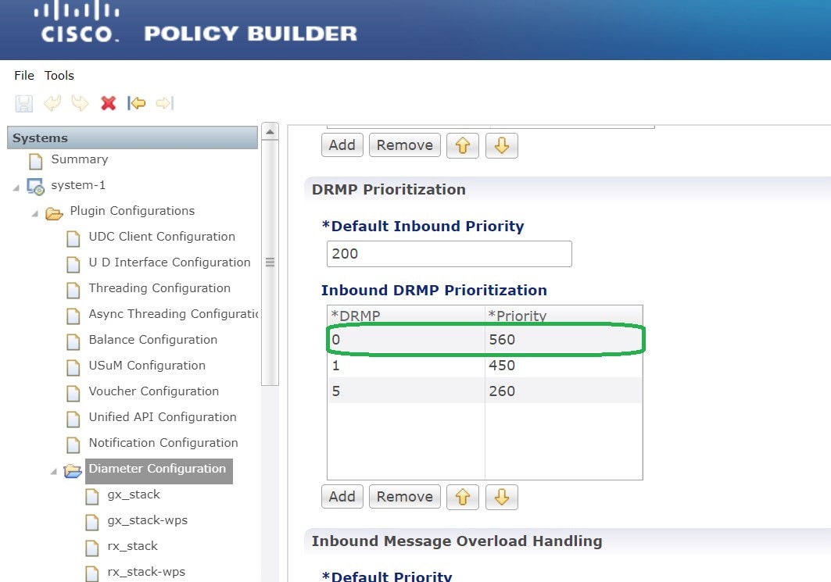Viewport: 831px width, 582px height.
Task: Select the priority 260 cell
Action: tap(564, 391)
